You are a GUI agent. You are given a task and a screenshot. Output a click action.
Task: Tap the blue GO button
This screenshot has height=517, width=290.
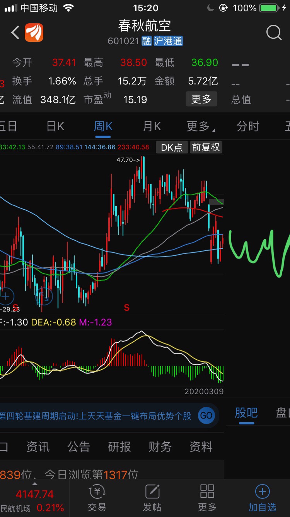(206, 416)
